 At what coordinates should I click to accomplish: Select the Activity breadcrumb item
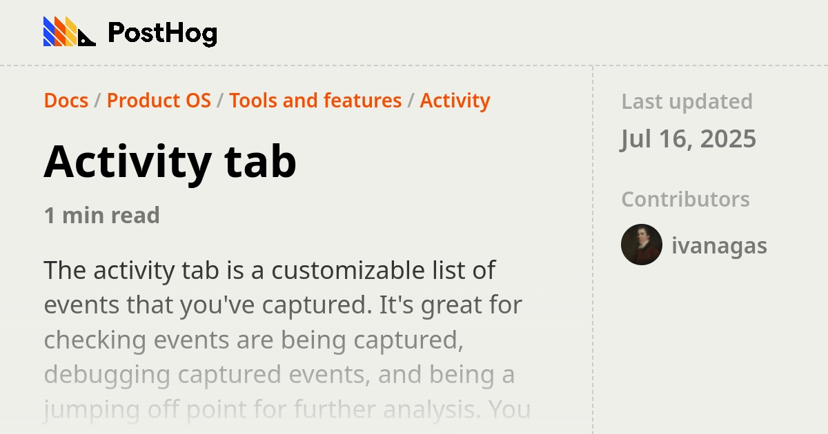(455, 101)
